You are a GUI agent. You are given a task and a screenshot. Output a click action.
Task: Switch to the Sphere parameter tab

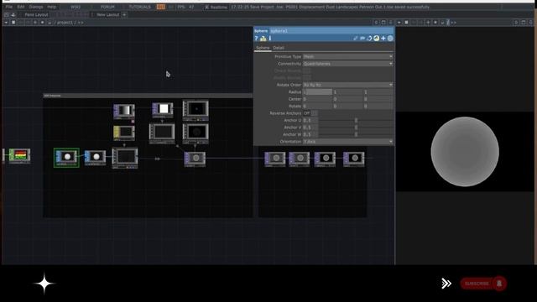(263, 48)
